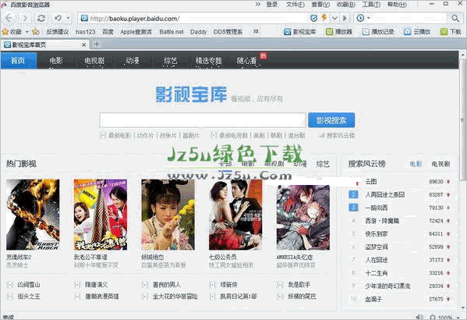The width and height of the screenshot is (467, 320).
Task: Reload the page with refresh icon
Action: (x=41, y=19)
